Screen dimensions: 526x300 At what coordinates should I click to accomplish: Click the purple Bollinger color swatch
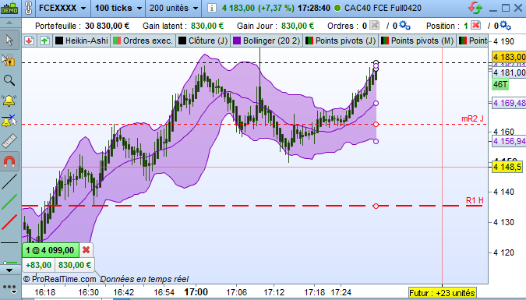pos(237,41)
